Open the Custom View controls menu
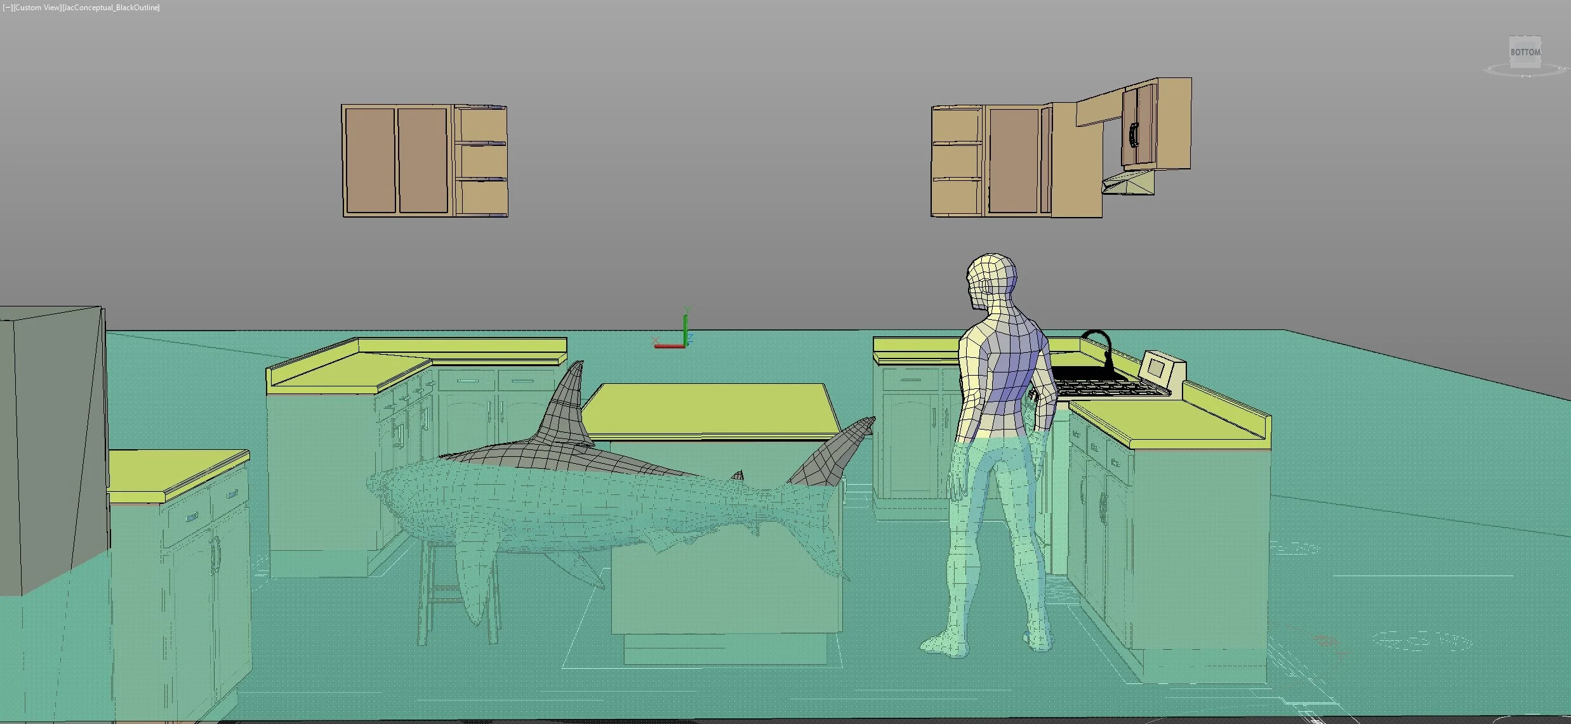Viewport: 1571px width, 724px height. pyautogui.click(x=37, y=8)
